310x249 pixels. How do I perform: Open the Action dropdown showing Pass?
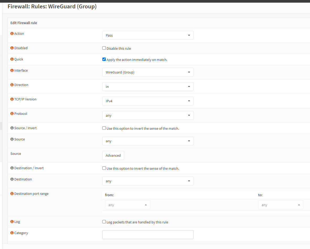pyautogui.click(x=148, y=35)
